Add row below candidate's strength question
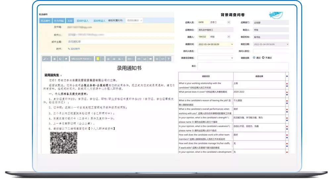The image size is (331, 180). point(287,120)
